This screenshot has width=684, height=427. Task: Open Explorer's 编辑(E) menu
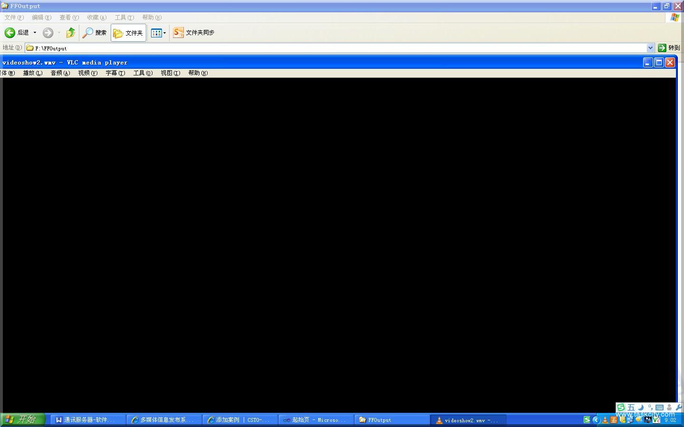[x=41, y=18]
